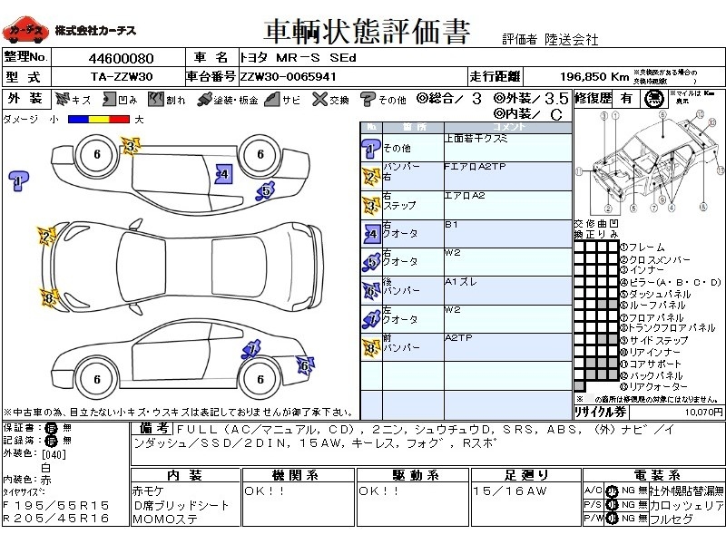The image size is (726, 544).
Task: Click paint marker 5 on the car diagram
Action: click(266, 190)
